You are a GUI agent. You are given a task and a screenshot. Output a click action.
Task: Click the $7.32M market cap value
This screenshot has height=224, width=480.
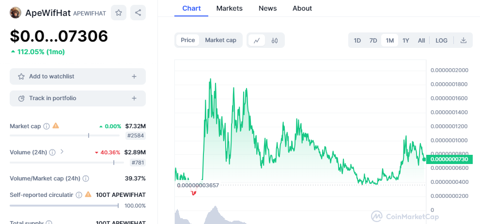(135, 126)
